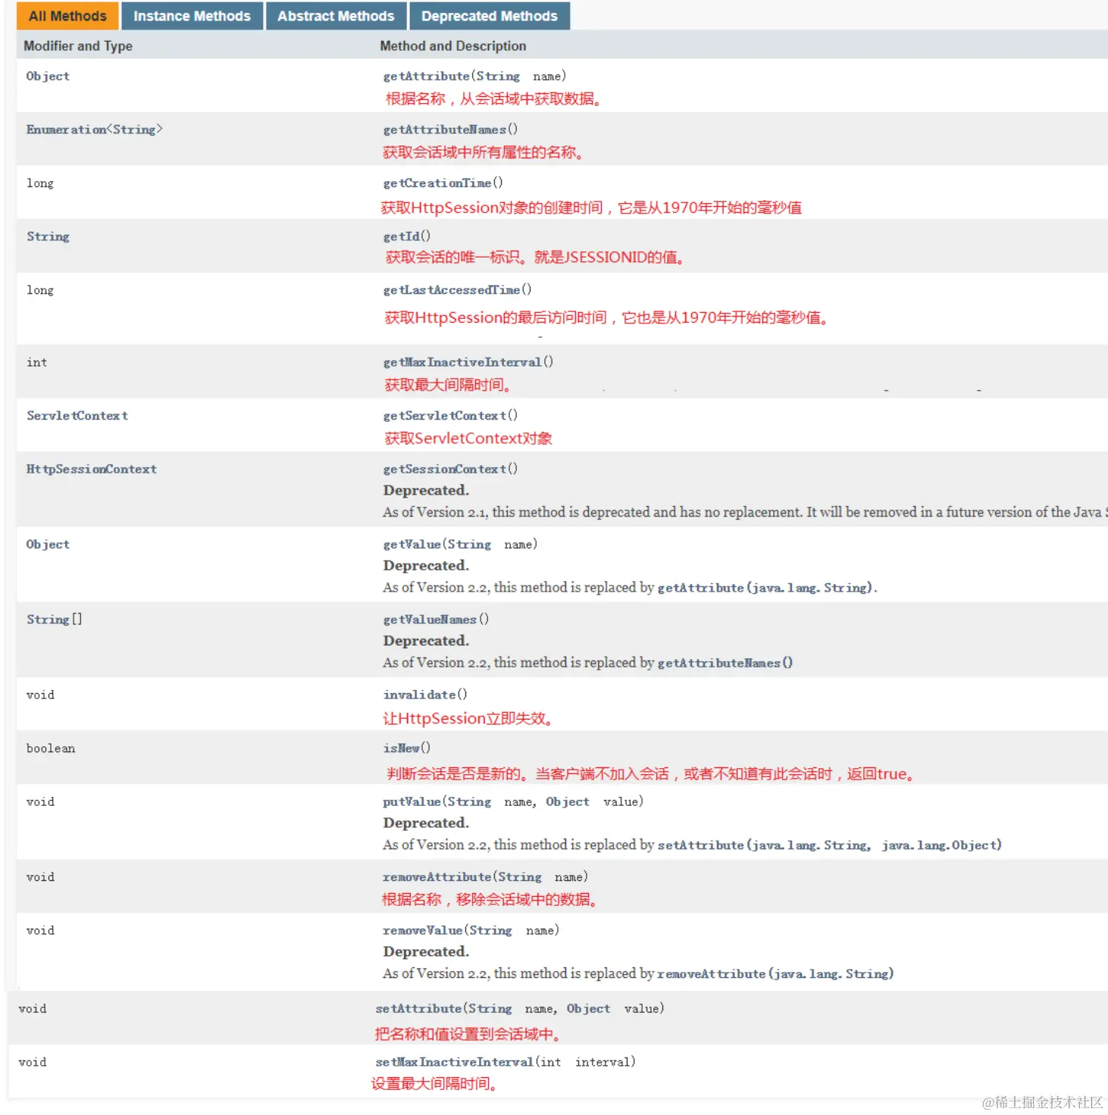Click String parameter type in removeAttribute signature
Image resolution: width=1108 pixels, height=1115 pixels.
(520, 876)
